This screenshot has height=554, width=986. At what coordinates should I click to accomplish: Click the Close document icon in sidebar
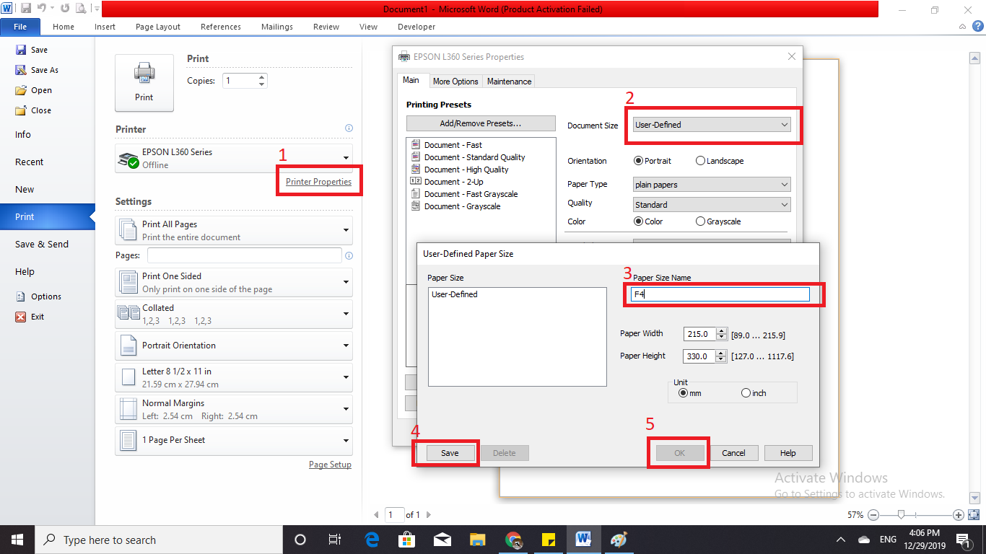click(21, 110)
